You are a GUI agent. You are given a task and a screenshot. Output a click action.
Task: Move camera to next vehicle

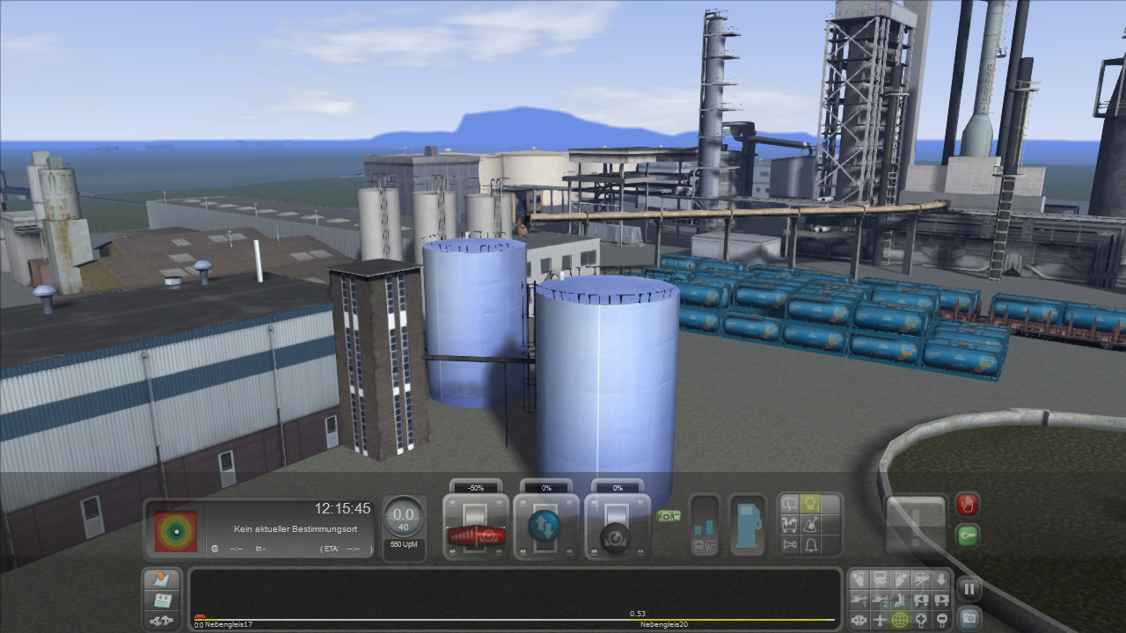pos(940,600)
